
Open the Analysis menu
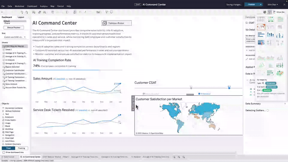[44, 6]
